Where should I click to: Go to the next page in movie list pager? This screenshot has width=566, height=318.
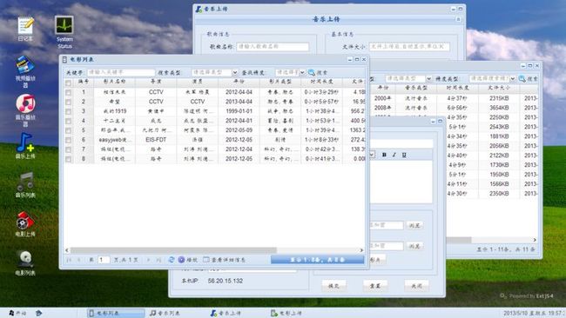[148, 260]
